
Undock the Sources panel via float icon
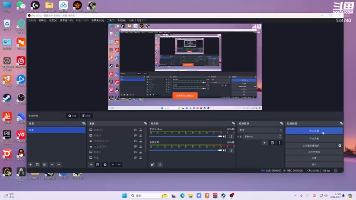[146, 124]
